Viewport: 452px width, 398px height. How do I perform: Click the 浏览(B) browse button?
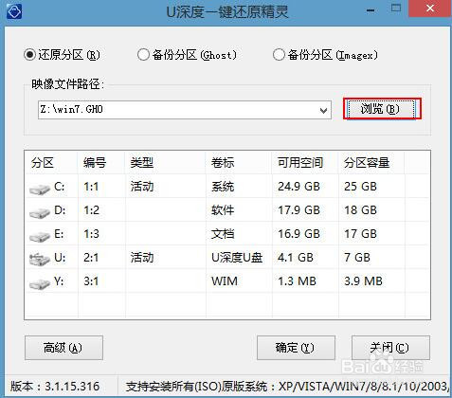[382, 109]
